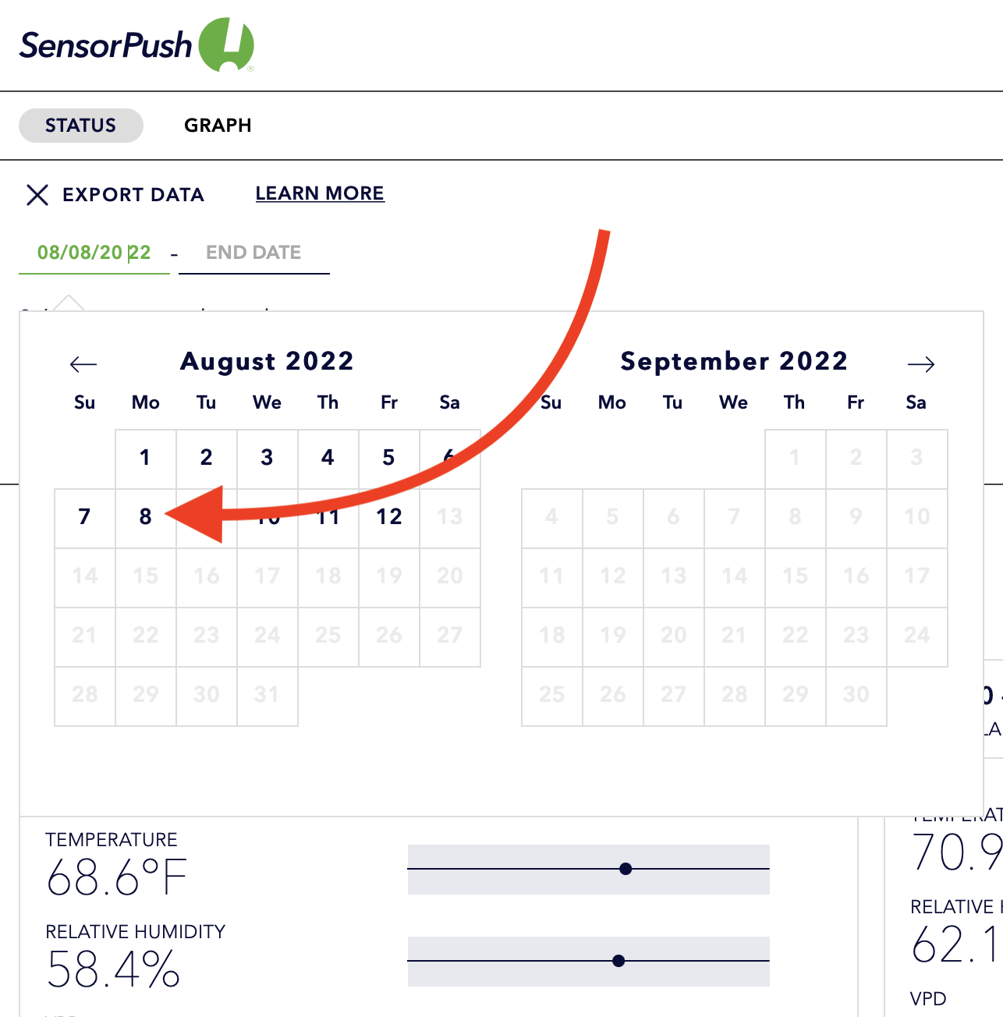Viewport: 1003px width, 1017px height.
Task: Choose August 2 in the calendar
Action: pyautogui.click(x=207, y=459)
